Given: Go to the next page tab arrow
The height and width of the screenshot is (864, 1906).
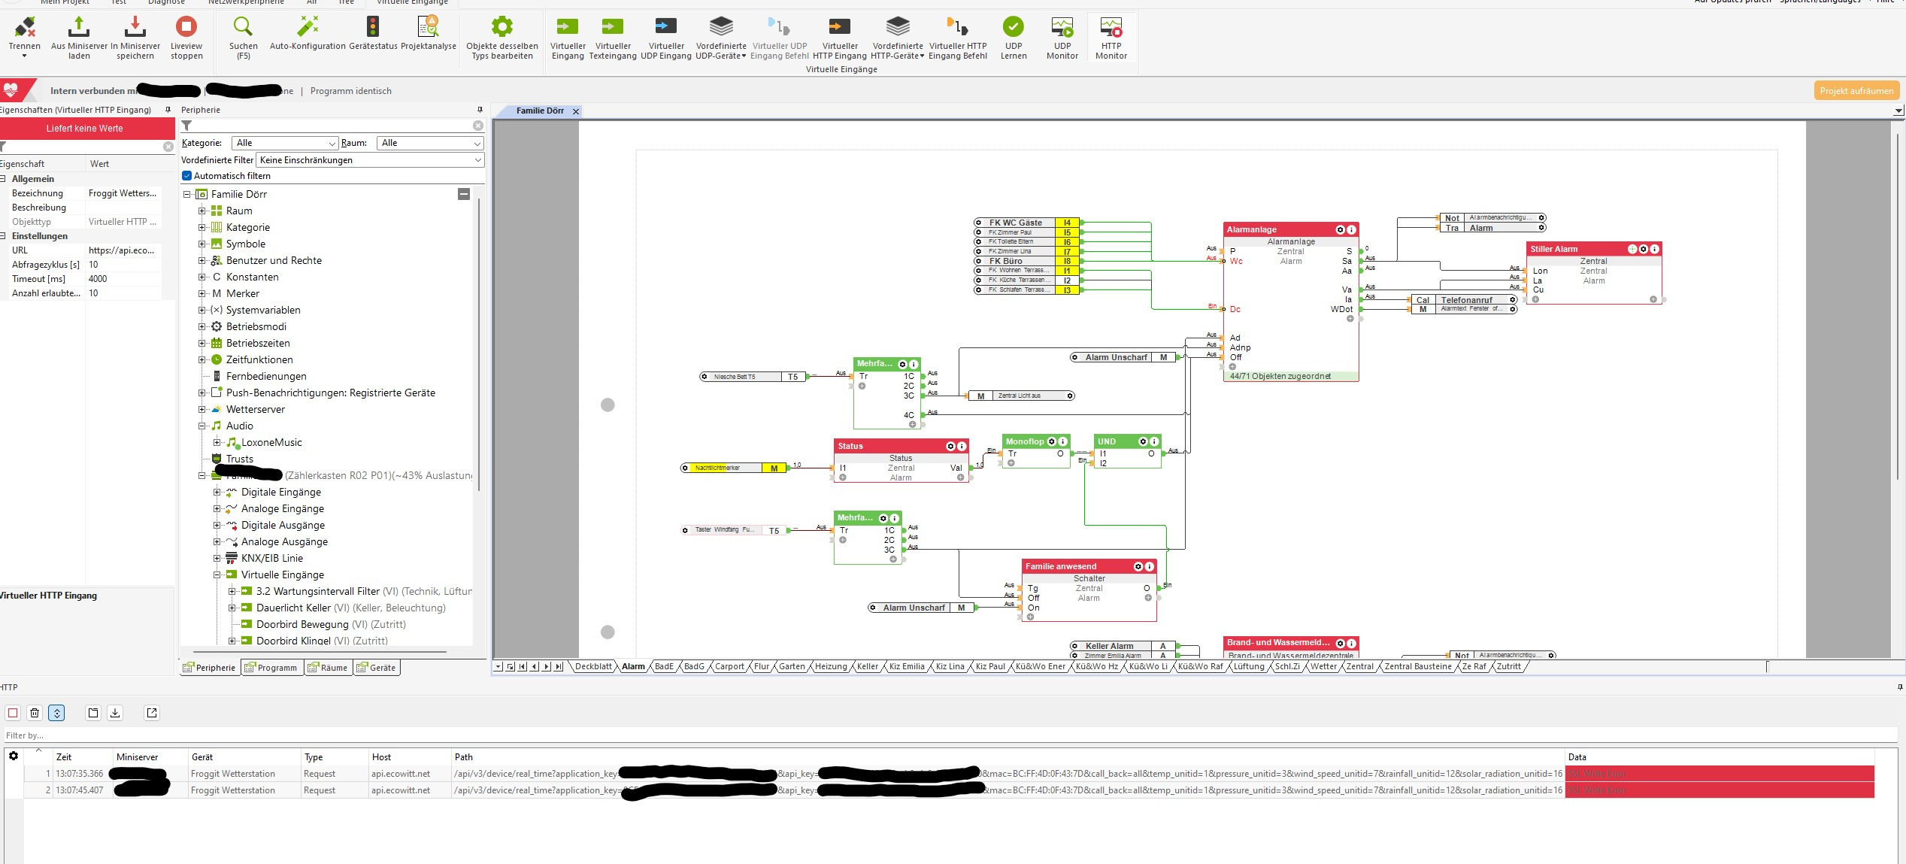Looking at the screenshot, I should point(547,666).
